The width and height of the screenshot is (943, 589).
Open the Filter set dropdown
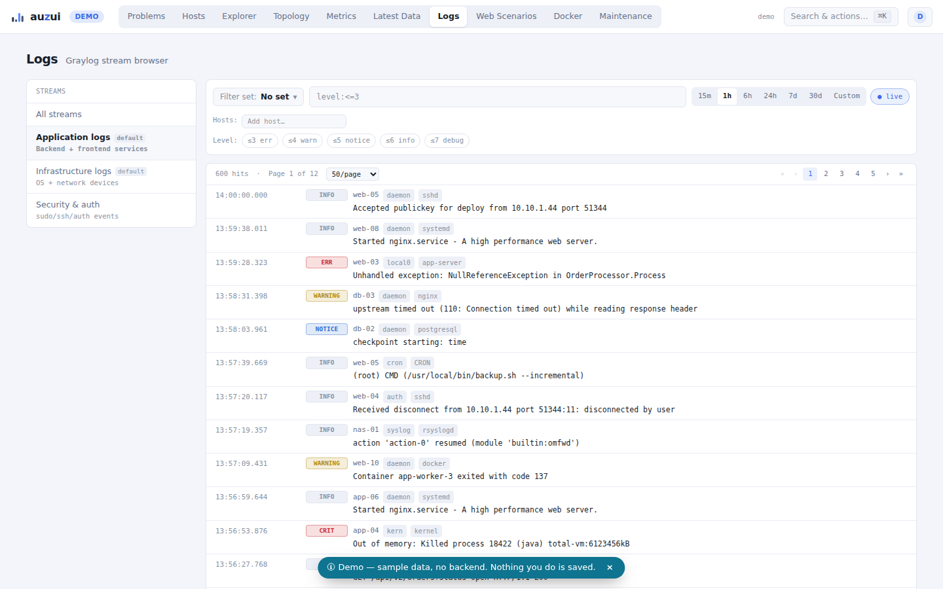coord(258,97)
